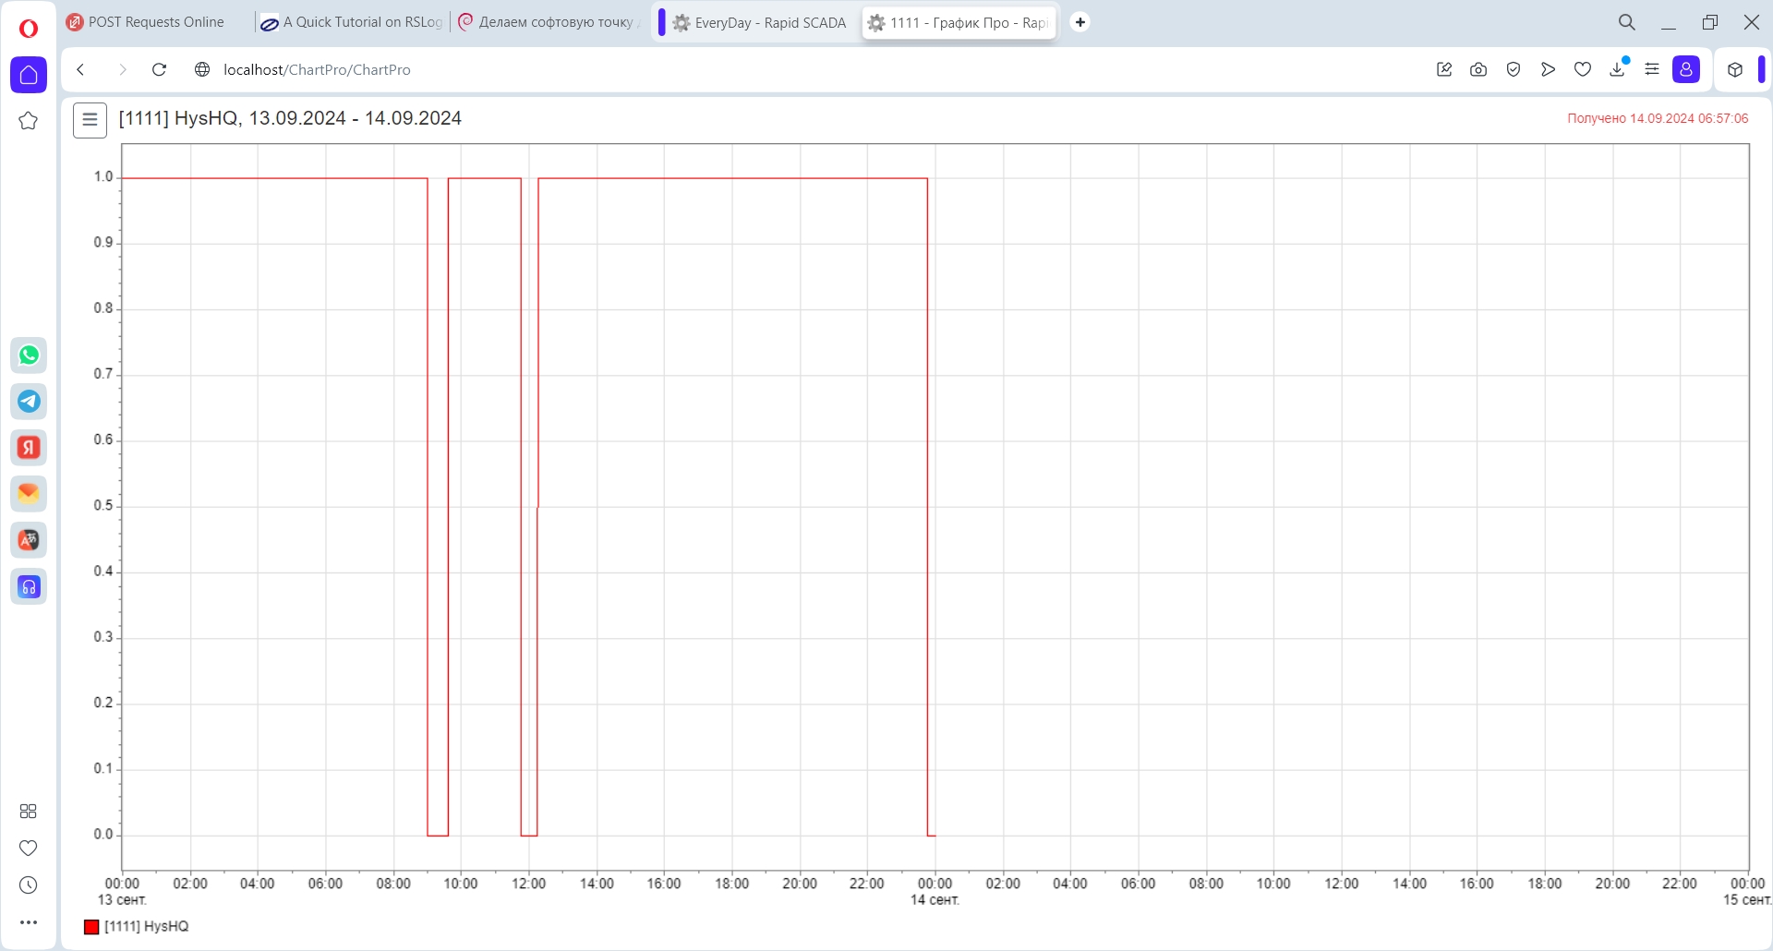1773x951 pixels.
Task: Open the chart hamburger menu button
Action: 90,120
